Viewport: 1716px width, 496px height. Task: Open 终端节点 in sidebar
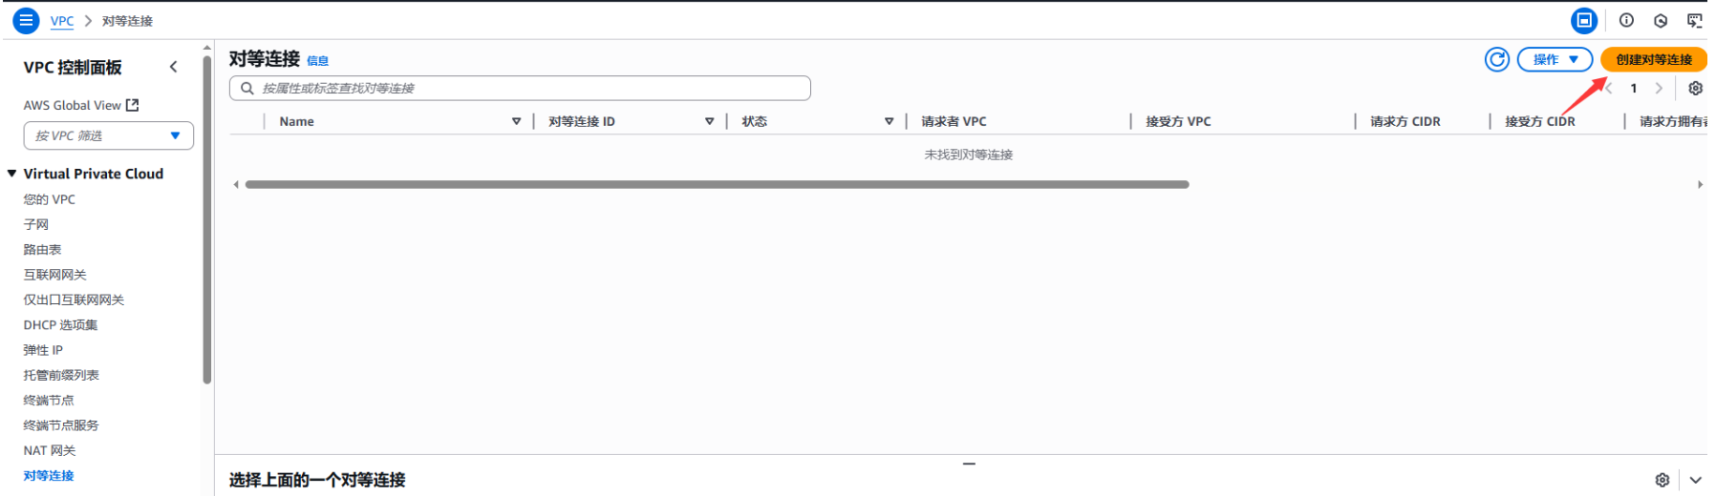click(x=49, y=400)
